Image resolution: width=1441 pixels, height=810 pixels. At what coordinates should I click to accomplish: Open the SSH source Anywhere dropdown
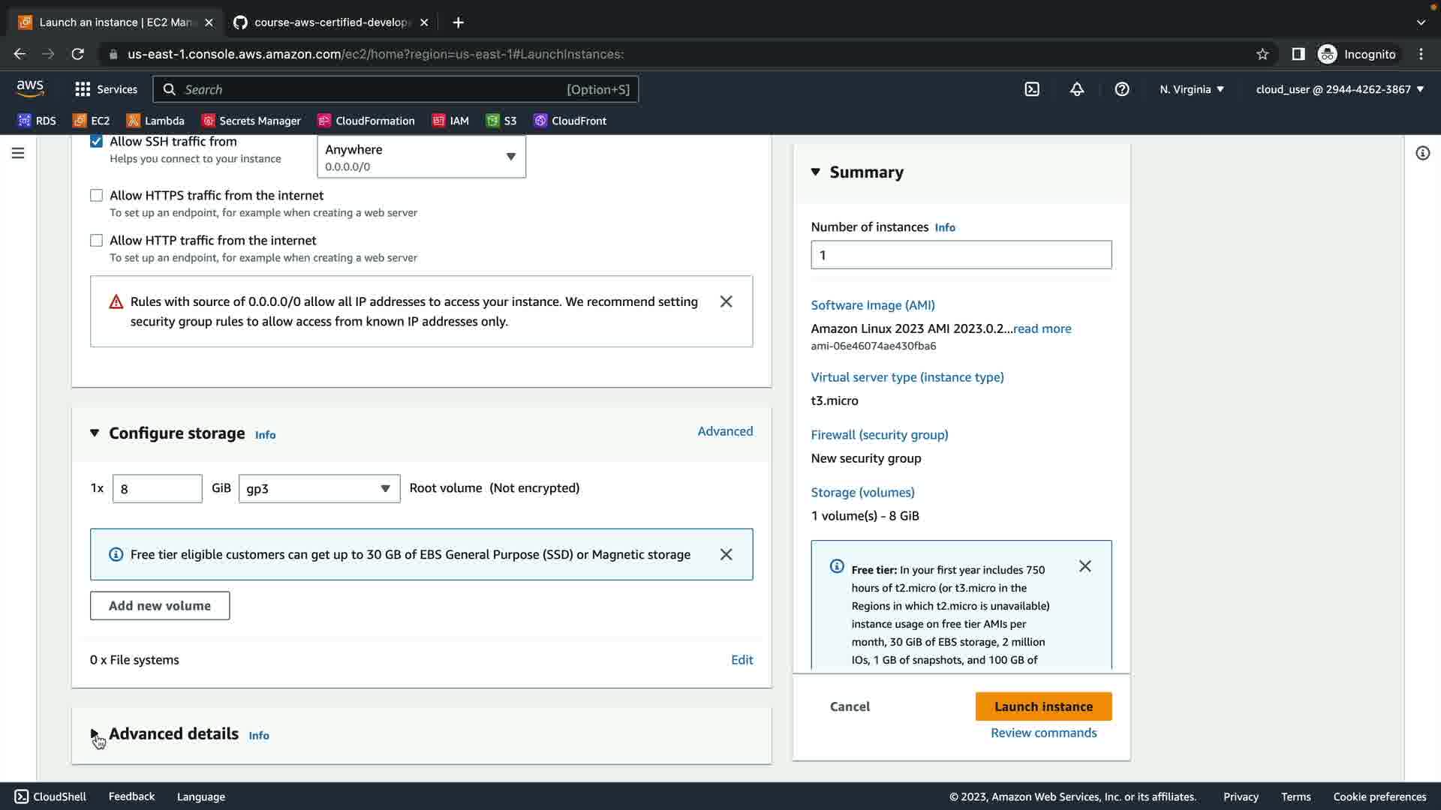coord(421,157)
